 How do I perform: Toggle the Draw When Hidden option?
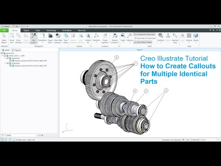coord(143,42)
